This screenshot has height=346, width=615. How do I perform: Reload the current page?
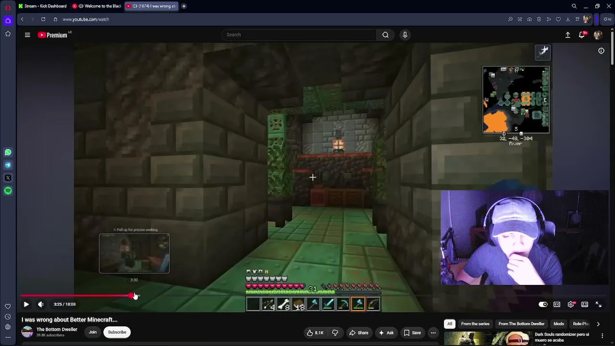(43, 19)
